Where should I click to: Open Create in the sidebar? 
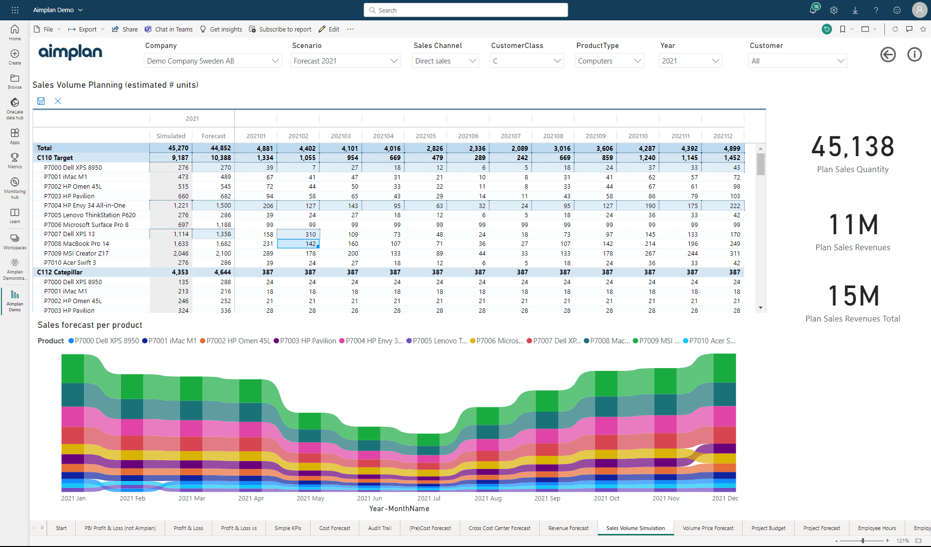click(x=15, y=57)
